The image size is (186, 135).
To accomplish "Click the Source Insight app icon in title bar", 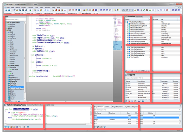I will click(x=5, y=4).
